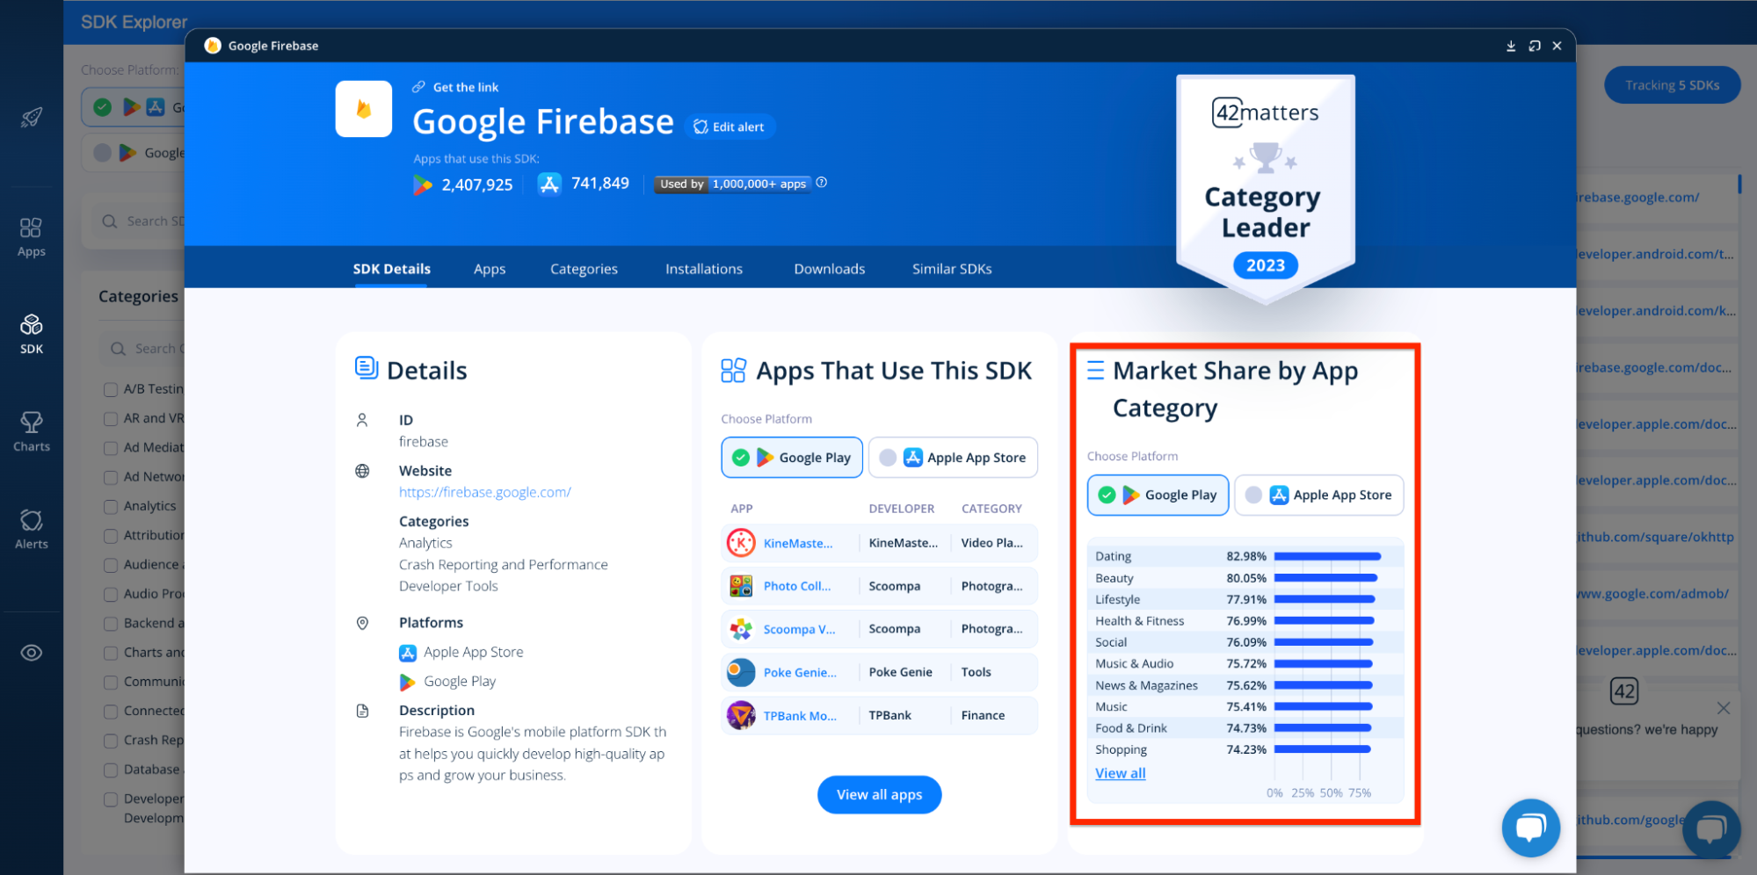Close the Google Firebase dialog
Image resolution: width=1757 pixels, height=875 pixels.
click(x=1557, y=46)
